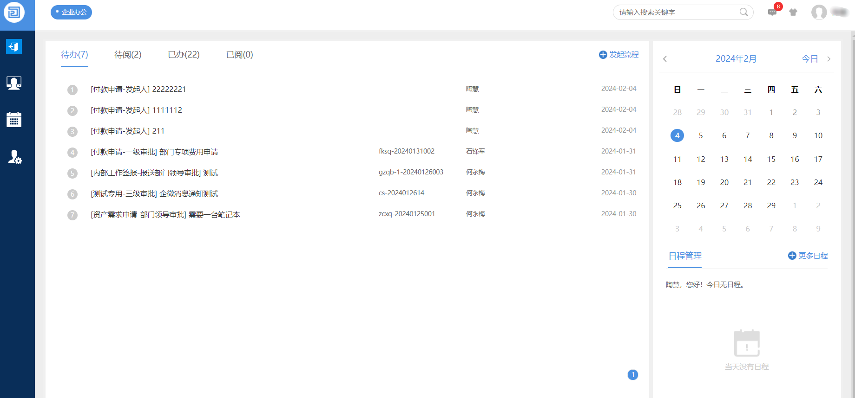Screen dimensions: 855x398
Task: Click serial number gzqb-1-20240126003
Action: click(411, 172)
